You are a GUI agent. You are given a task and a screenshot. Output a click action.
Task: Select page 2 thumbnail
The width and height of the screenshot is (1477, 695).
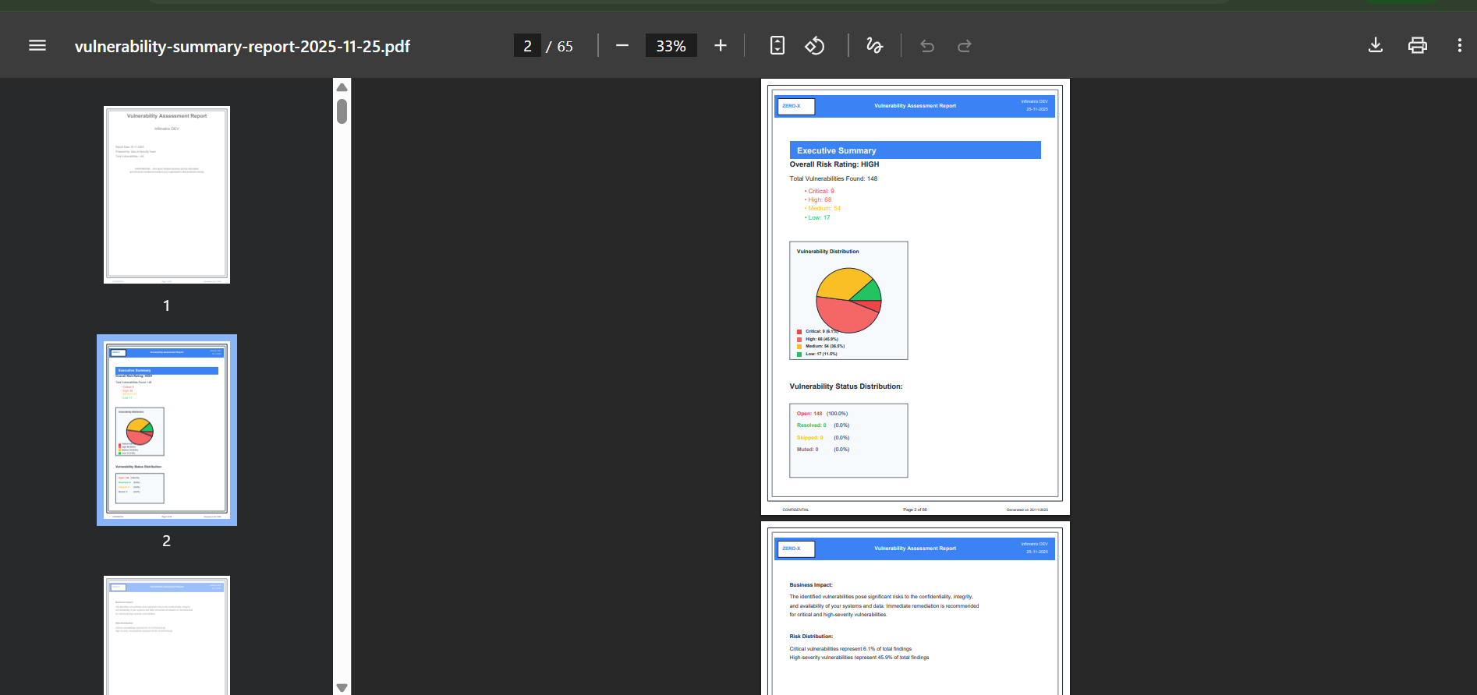[167, 430]
